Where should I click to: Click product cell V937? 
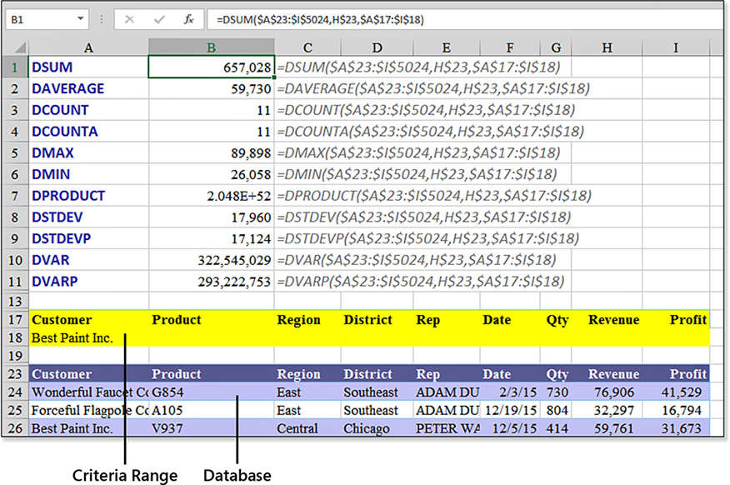(x=212, y=428)
